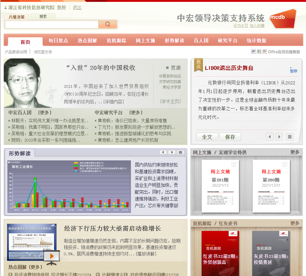This screenshot has height=276, width=306.
Task: Open the list menu in 形势解读 panel
Action: (180, 152)
